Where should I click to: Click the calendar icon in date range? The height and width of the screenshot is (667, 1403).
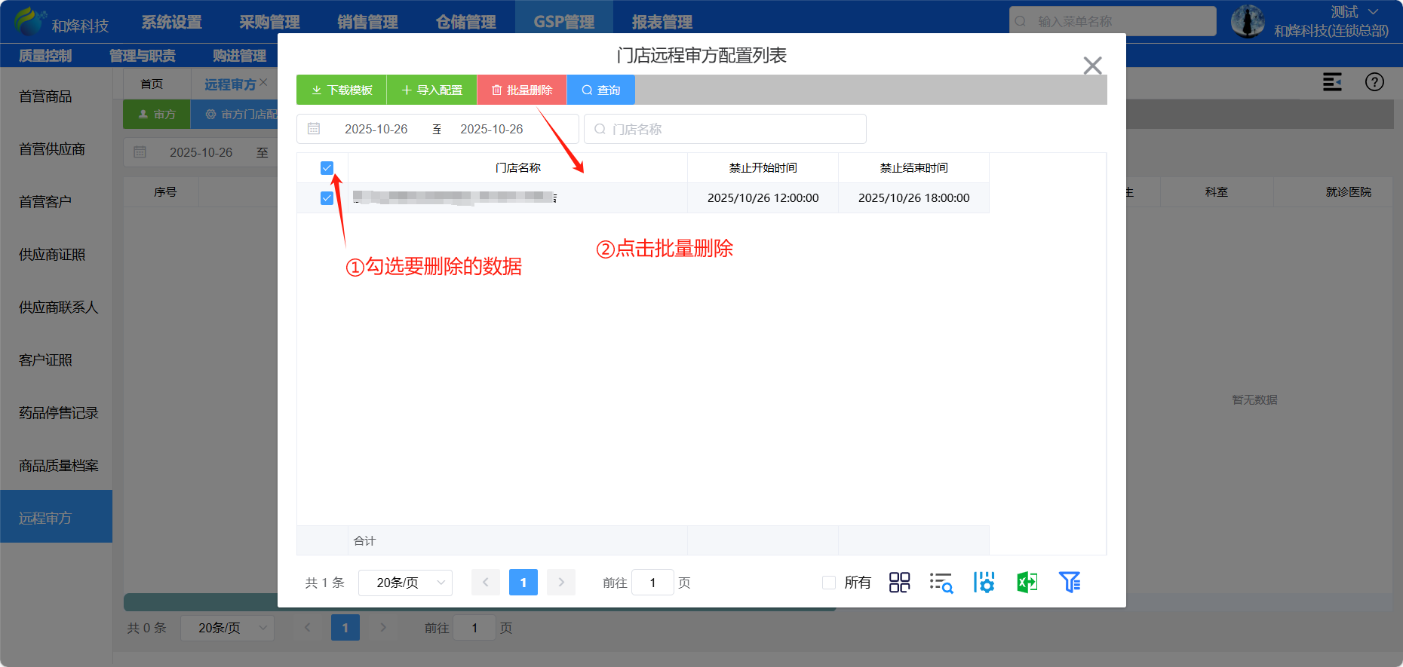point(314,129)
